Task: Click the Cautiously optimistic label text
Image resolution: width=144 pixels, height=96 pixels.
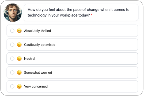Action: (40, 45)
